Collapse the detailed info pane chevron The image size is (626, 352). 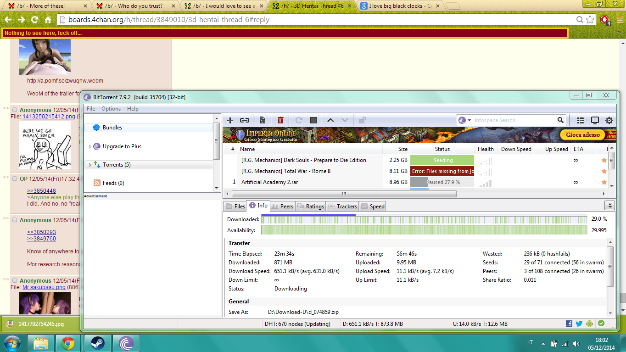click(609, 206)
